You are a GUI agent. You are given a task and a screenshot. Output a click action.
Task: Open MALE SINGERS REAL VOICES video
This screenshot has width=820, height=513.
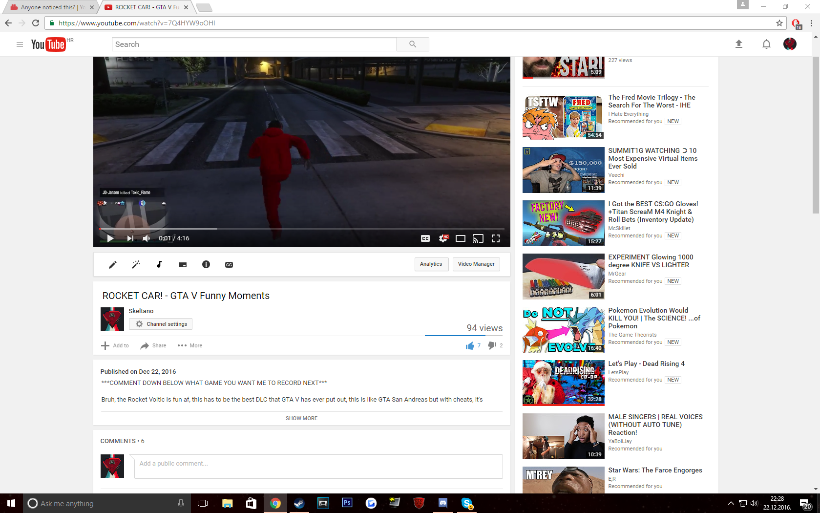tap(655, 425)
